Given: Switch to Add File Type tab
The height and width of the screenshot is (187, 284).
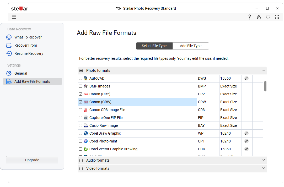Looking at the screenshot, I should (x=191, y=46).
